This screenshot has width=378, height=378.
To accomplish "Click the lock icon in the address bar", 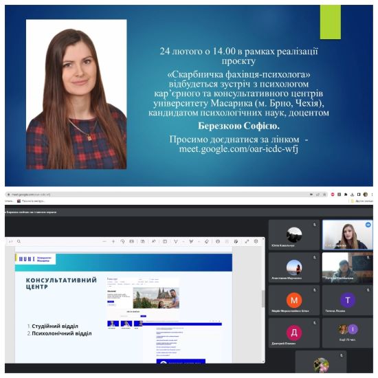I will (9, 194).
